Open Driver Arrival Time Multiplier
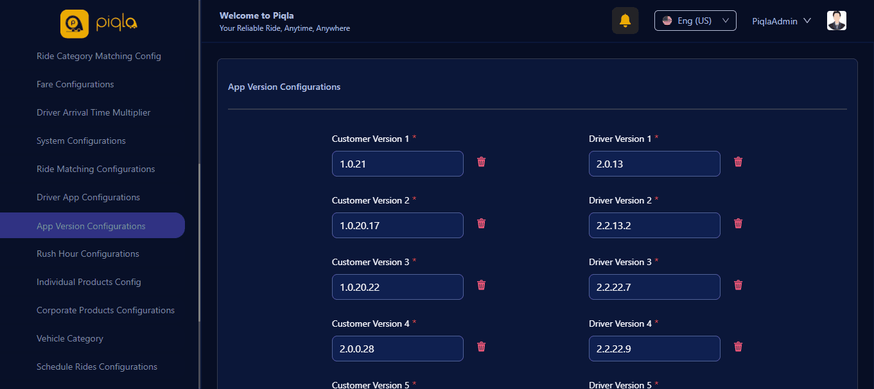 pos(94,112)
